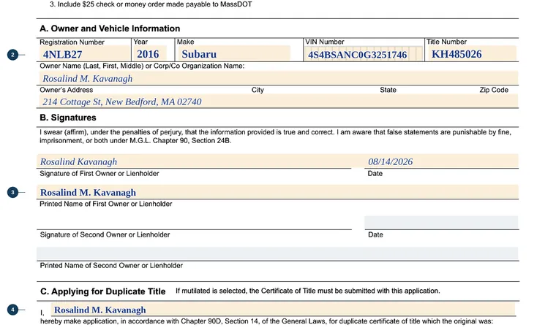Screen dimensions: 556x333
Task: Click the Registration Number field showing 4NLB27
Action: [x=83, y=54]
